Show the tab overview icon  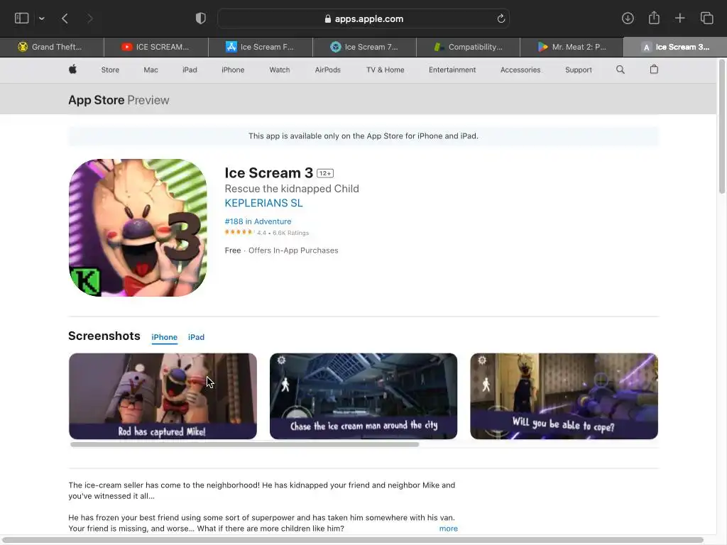pyautogui.click(x=706, y=18)
